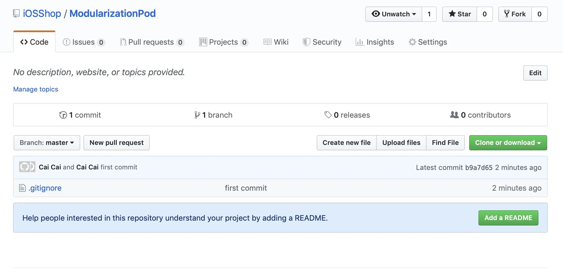Switch to the Code tab
The height and width of the screenshot is (274, 563).
click(34, 42)
